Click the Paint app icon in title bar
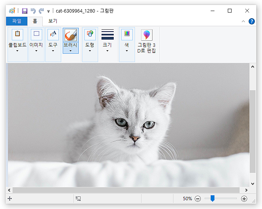Image resolution: width=262 pixels, height=209 pixels. click(x=12, y=11)
